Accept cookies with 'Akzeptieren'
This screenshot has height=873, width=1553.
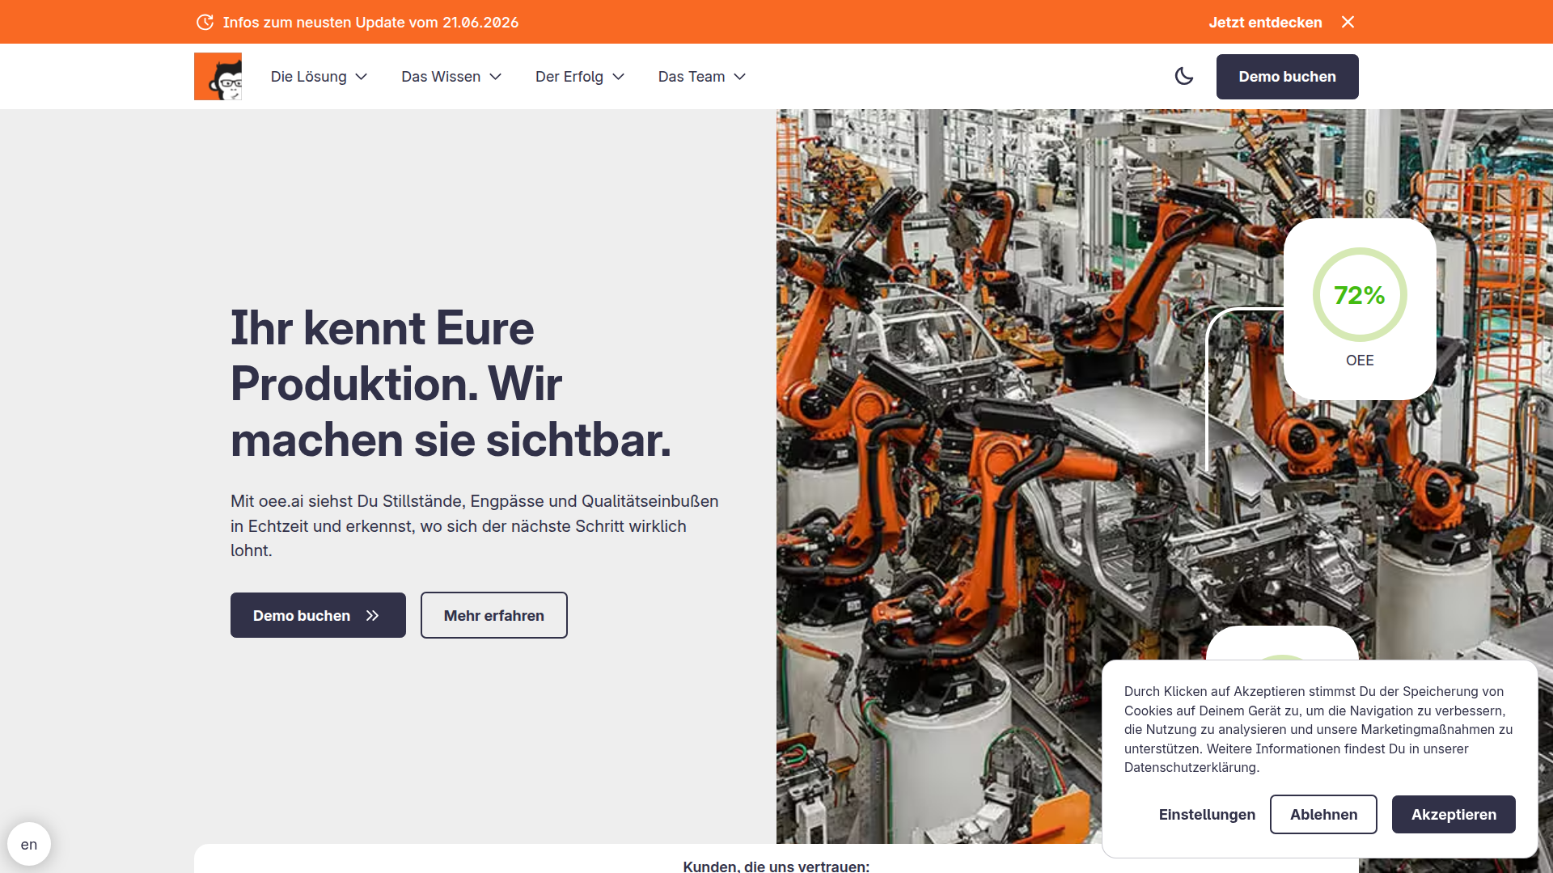coord(1454,814)
